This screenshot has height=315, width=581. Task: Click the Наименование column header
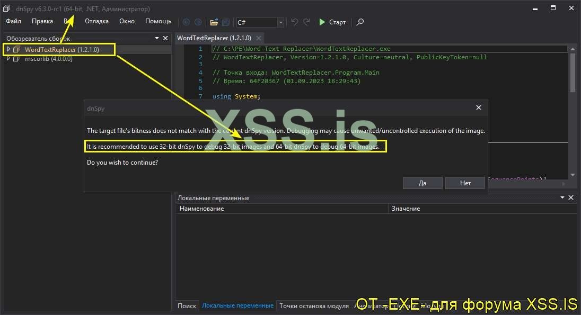[281, 209]
